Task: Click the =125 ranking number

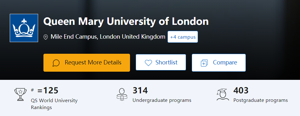Action: coord(48,91)
